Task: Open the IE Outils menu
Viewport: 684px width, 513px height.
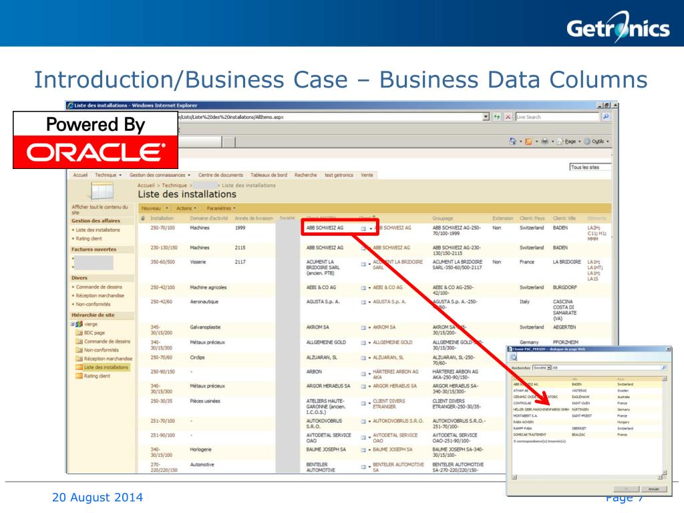Action: point(596,142)
